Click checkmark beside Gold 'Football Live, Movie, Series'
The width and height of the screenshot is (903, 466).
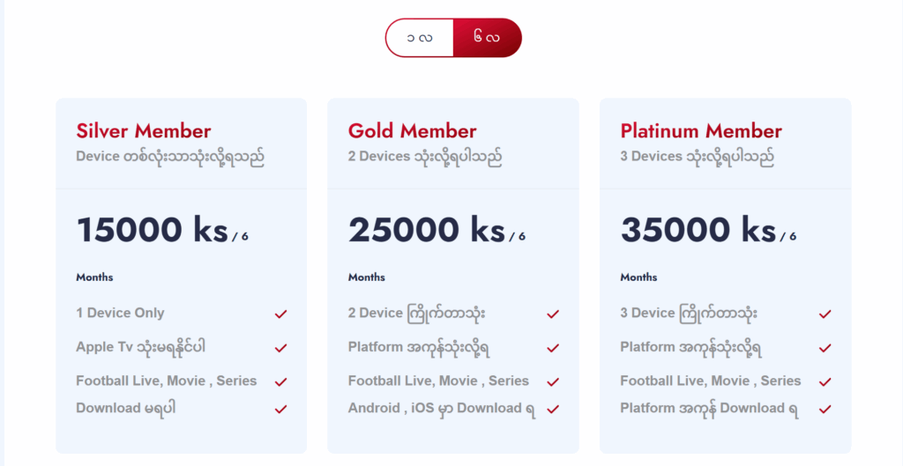[553, 382]
